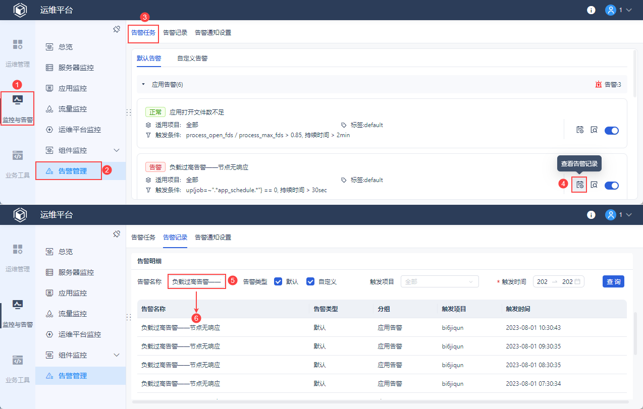The height and width of the screenshot is (409, 643).
Task: Open 监控与告警 in the 告警记录 page sidebar
Action: tap(18, 313)
